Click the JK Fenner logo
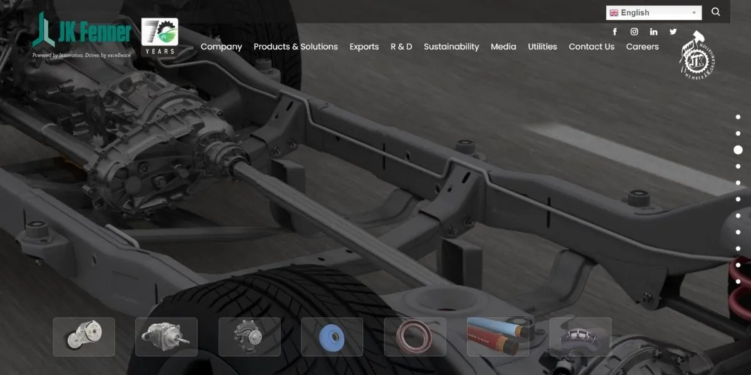This screenshot has width=751, height=375. point(82,35)
